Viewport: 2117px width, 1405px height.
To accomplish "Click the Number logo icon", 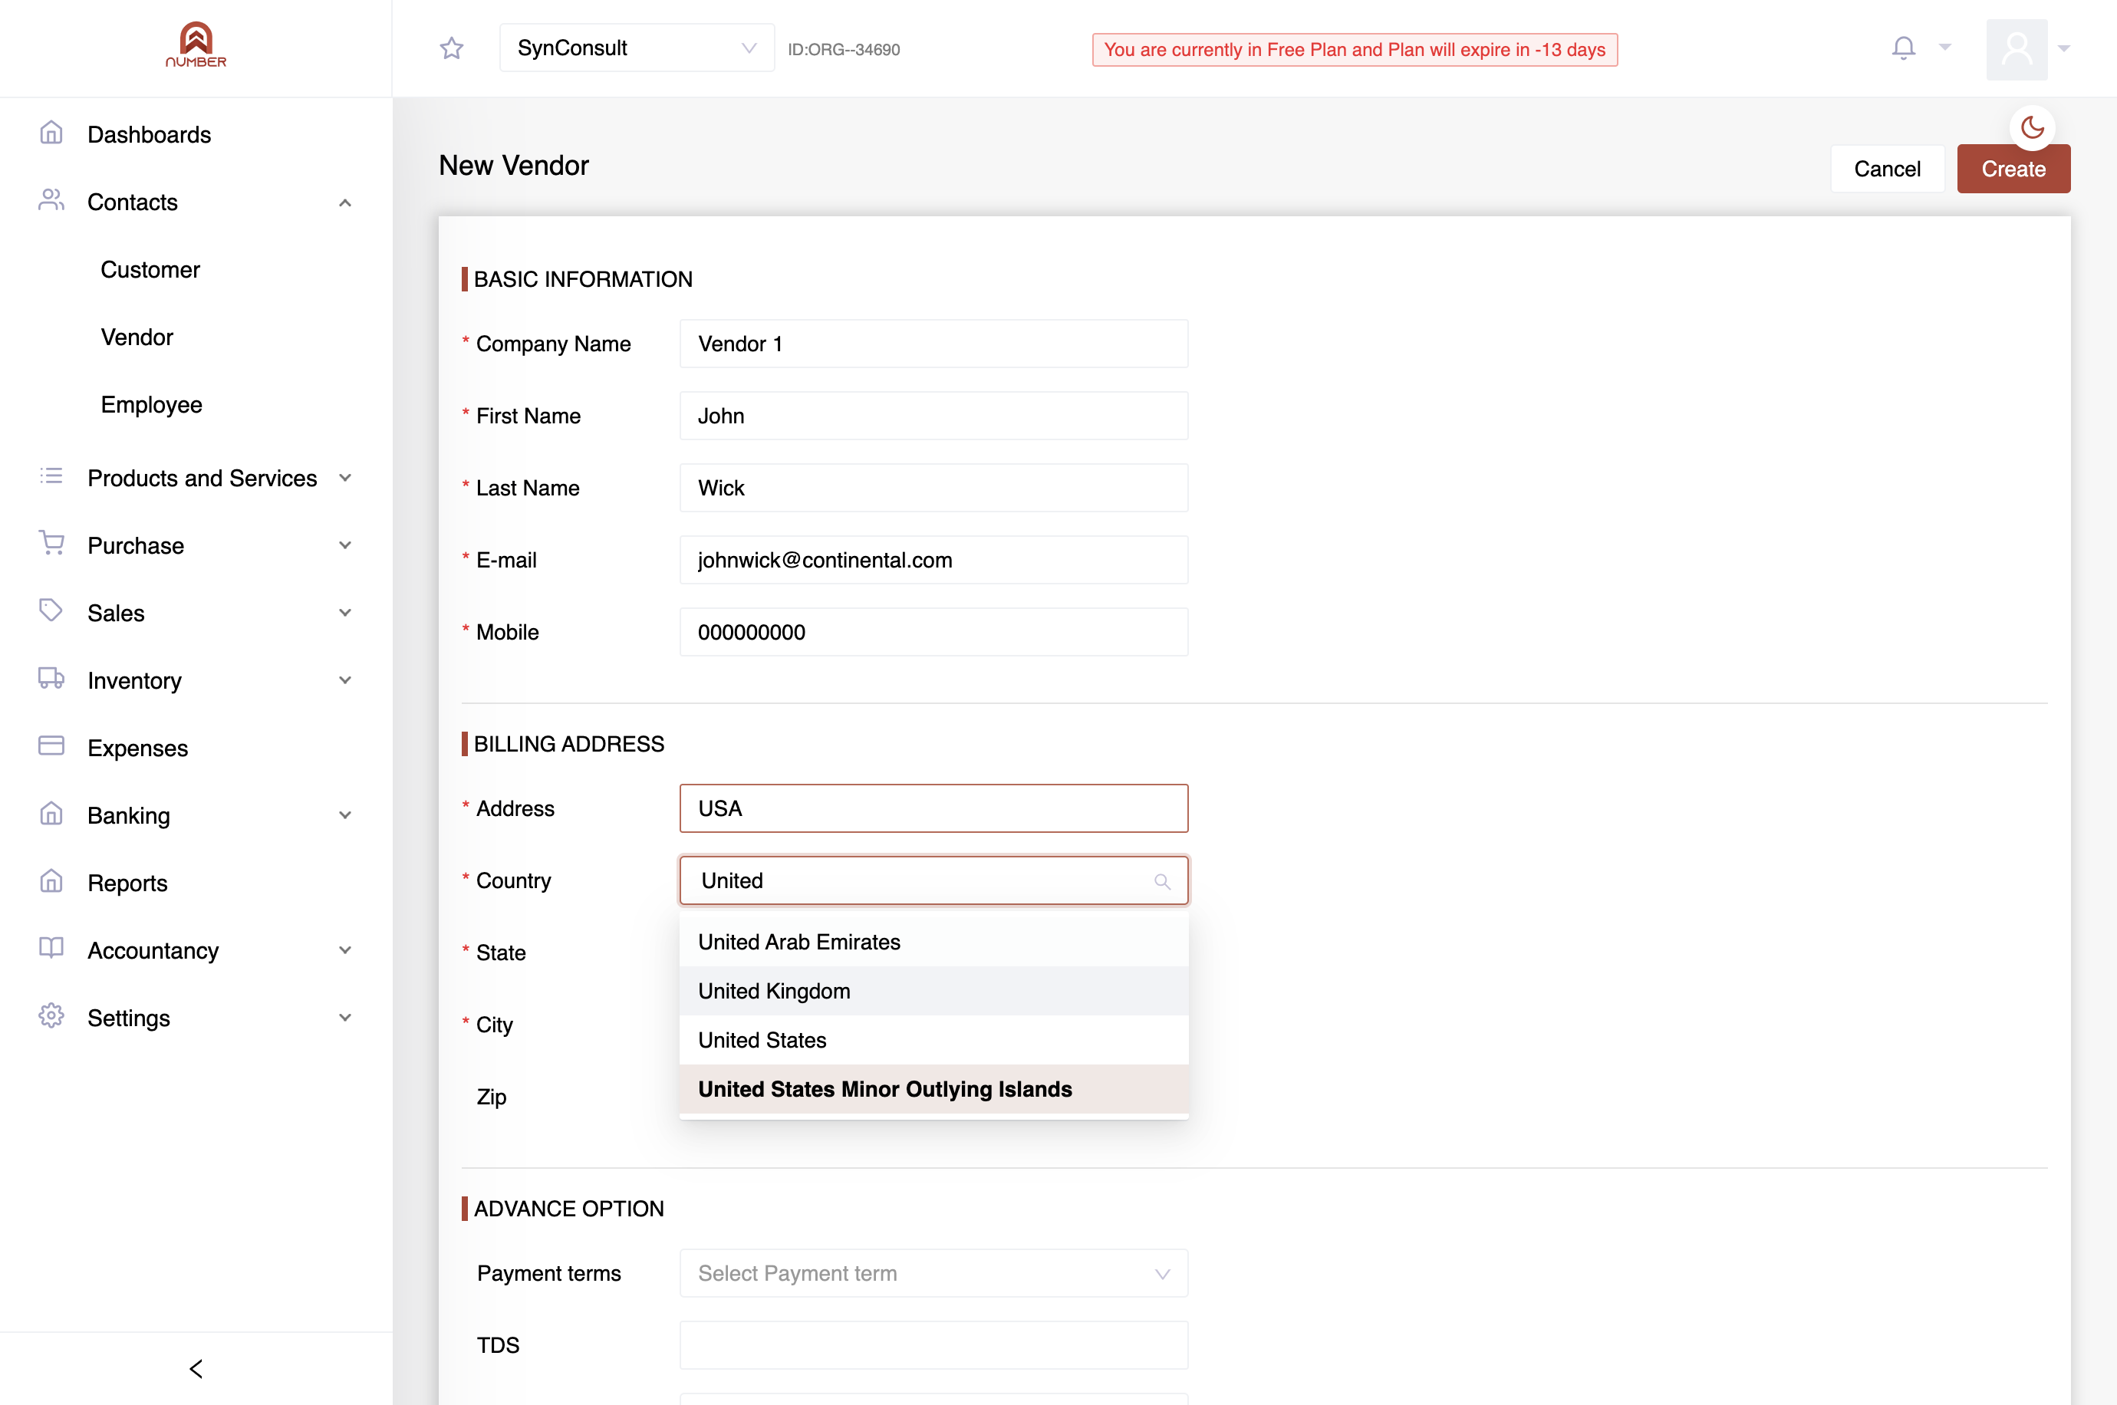I will click(196, 44).
